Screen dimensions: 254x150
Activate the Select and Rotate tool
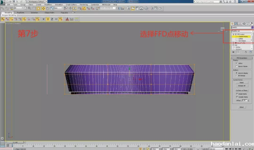coord(48,8)
